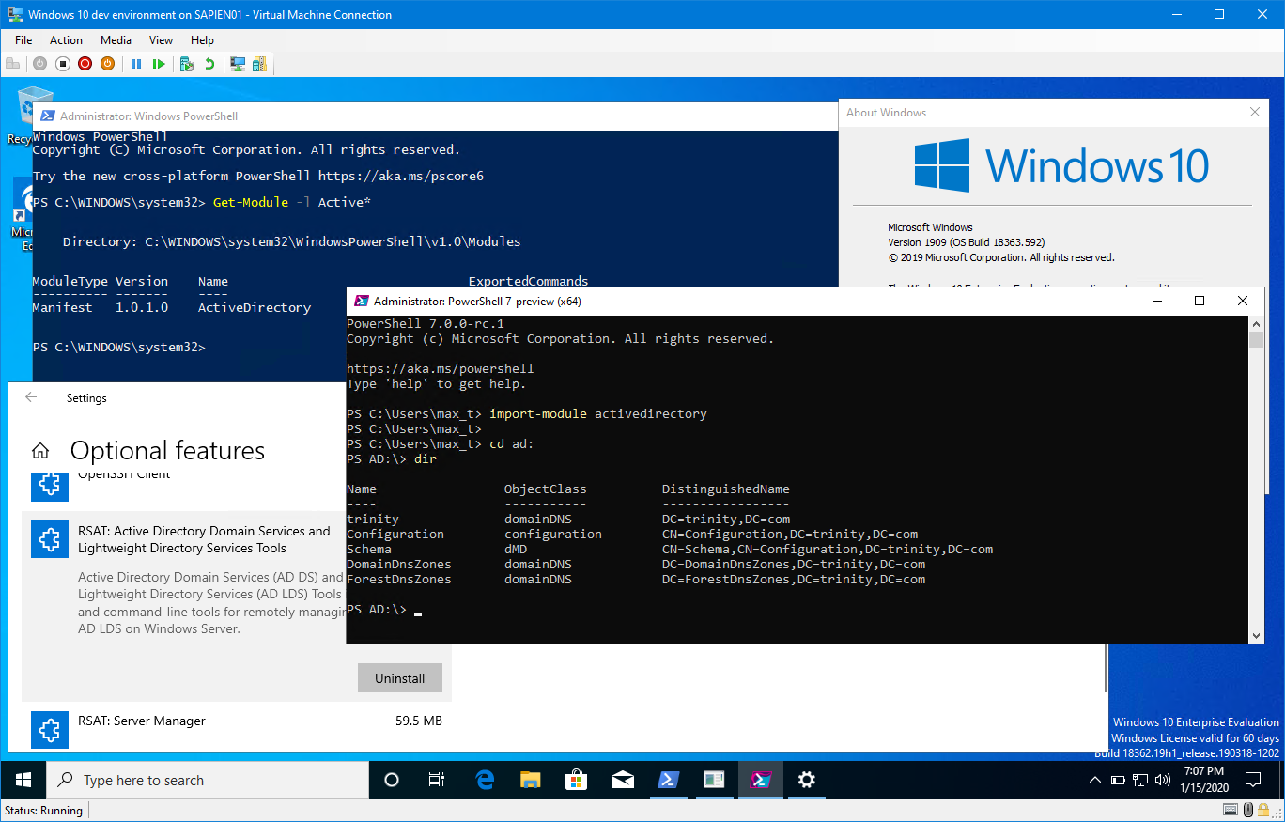Screen dimensions: 1285x822
Task: Click the keyboard status bar icon
Action: (1231, 810)
